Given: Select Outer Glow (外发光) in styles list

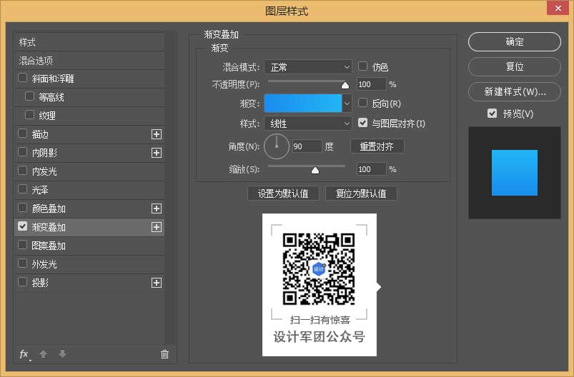Looking at the screenshot, I should (44, 264).
